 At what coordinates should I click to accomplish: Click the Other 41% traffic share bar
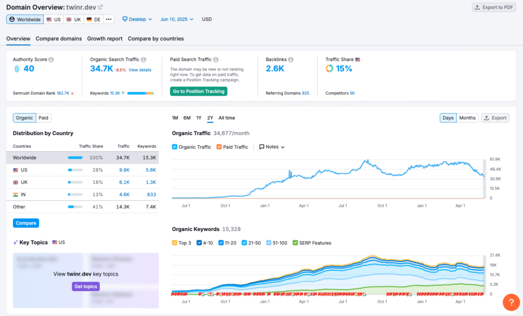pyautogui.click(x=75, y=207)
